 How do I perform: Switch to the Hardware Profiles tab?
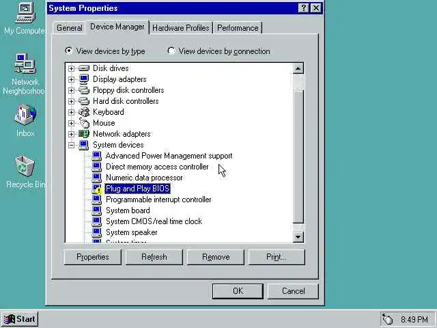181,28
